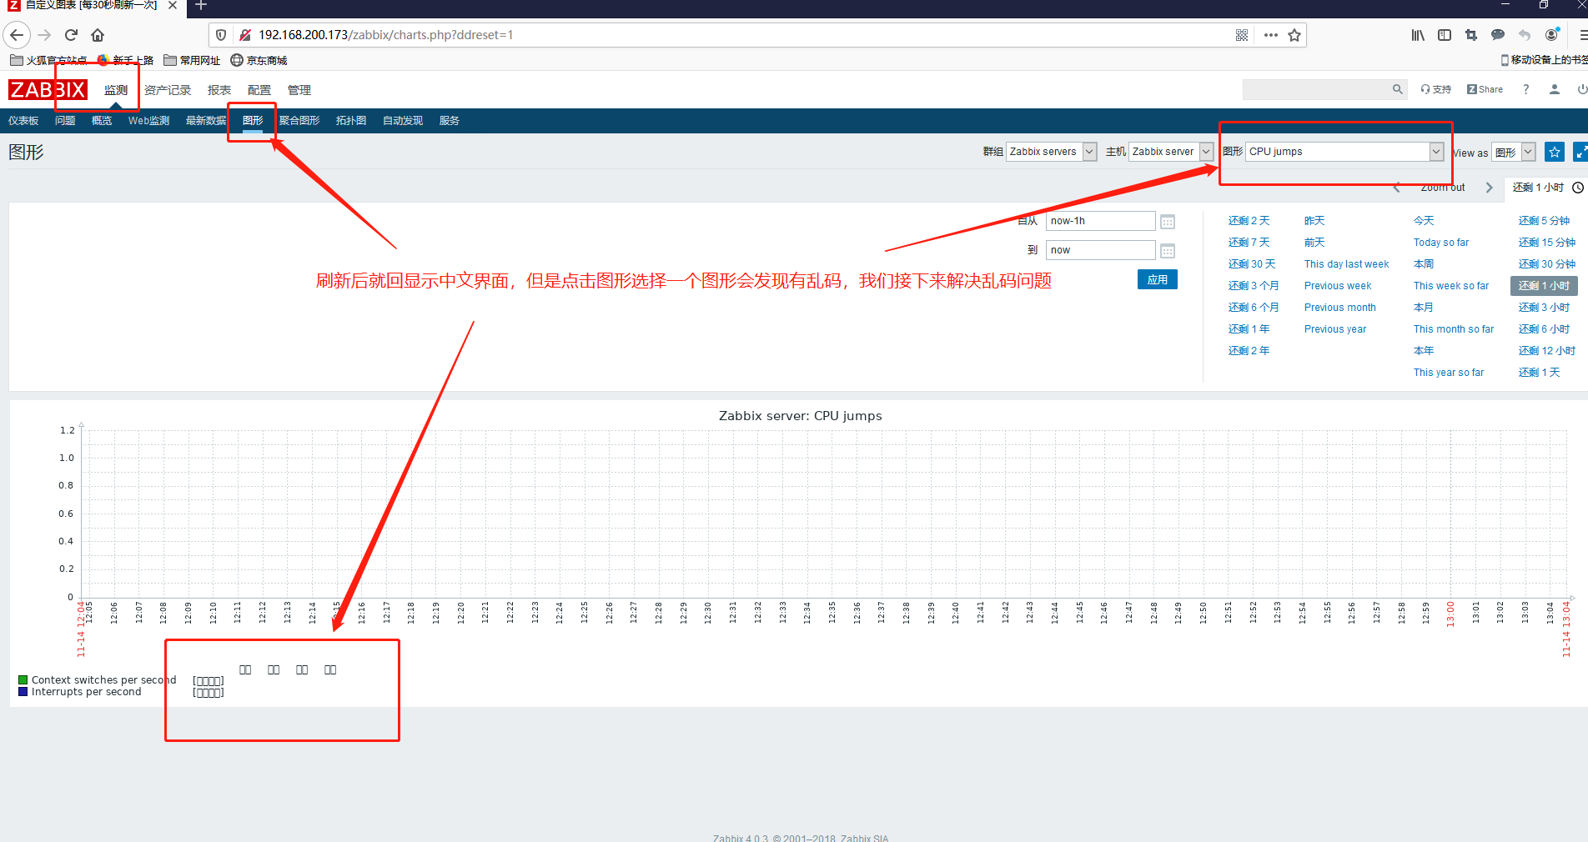Open the 报表 main menu

[219, 90]
